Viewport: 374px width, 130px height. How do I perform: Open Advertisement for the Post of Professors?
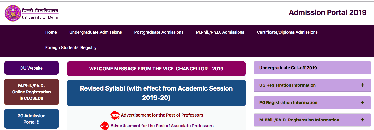coord(162,115)
